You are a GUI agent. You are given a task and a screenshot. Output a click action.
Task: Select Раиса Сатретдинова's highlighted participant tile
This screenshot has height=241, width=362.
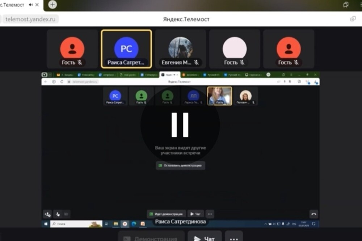click(x=126, y=49)
